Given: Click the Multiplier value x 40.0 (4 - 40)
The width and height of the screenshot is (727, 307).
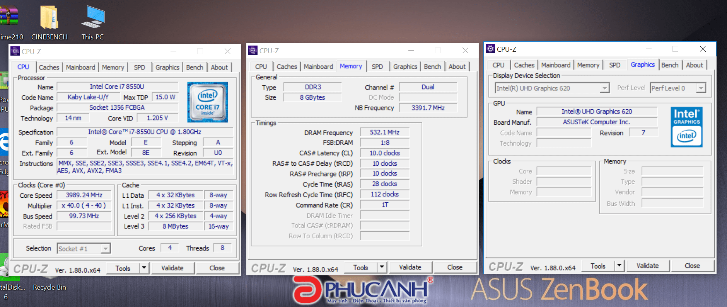Looking at the screenshot, I should pyautogui.click(x=84, y=205).
